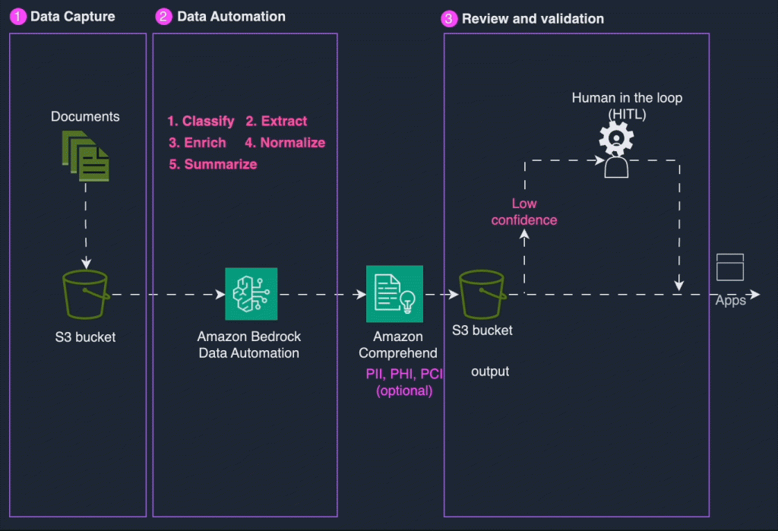Click the Apps window icon
The width and height of the screenshot is (778, 531).
[x=730, y=267]
